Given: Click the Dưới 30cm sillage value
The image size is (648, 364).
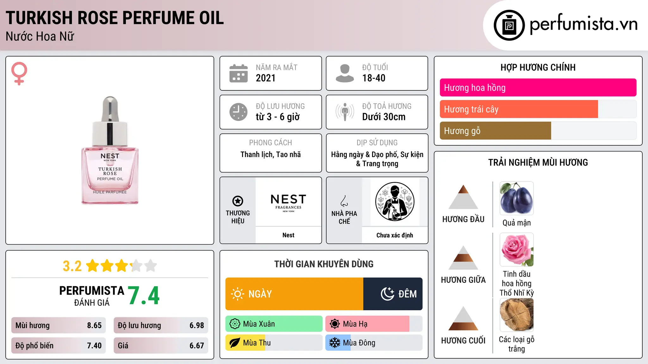Looking at the screenshot, I should pyautogui.click(x=384, y=117).
